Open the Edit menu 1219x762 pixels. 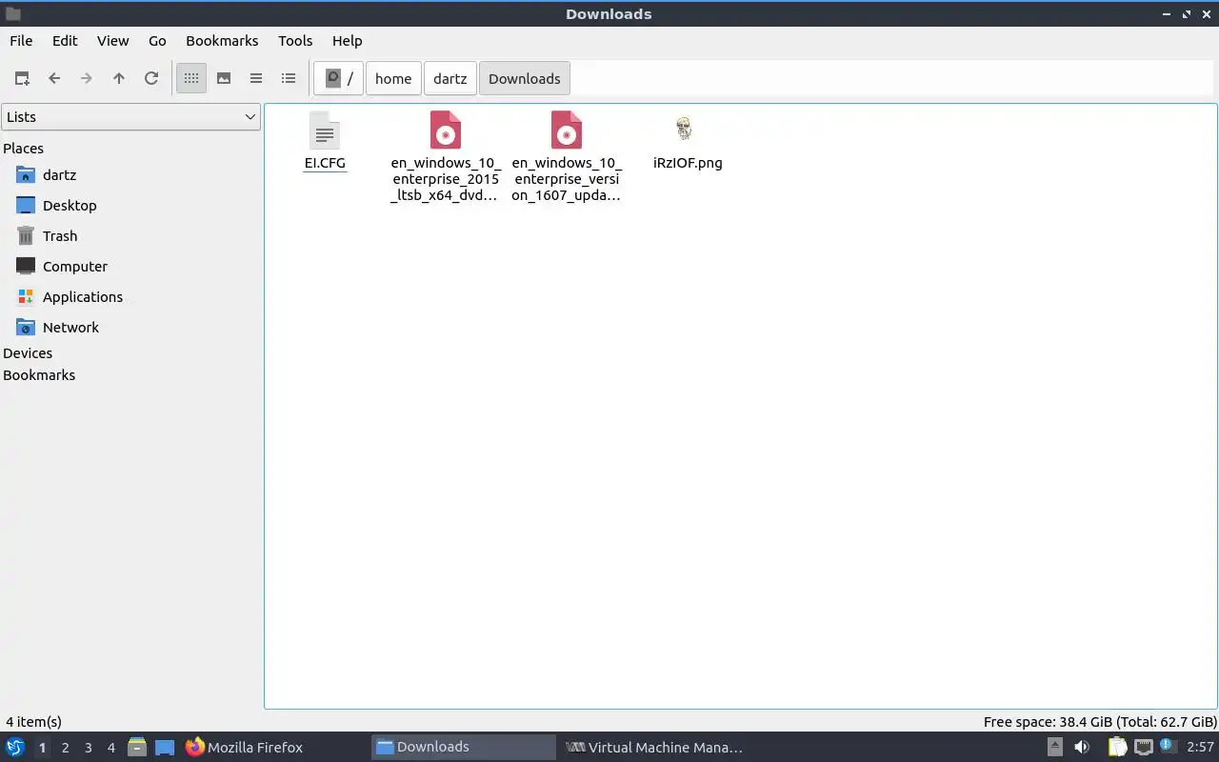click(65, 41)
